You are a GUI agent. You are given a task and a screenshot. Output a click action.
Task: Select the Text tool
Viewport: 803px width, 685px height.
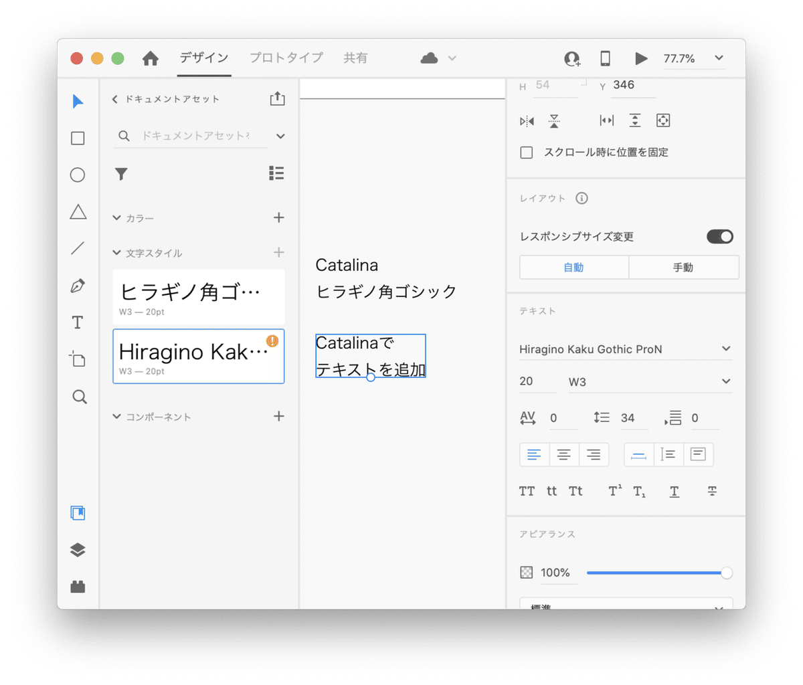[x=78, y=322]
